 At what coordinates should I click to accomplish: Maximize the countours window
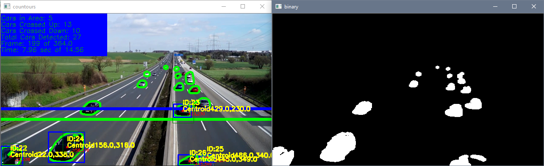pyautogui.click(x=243, y=7)
